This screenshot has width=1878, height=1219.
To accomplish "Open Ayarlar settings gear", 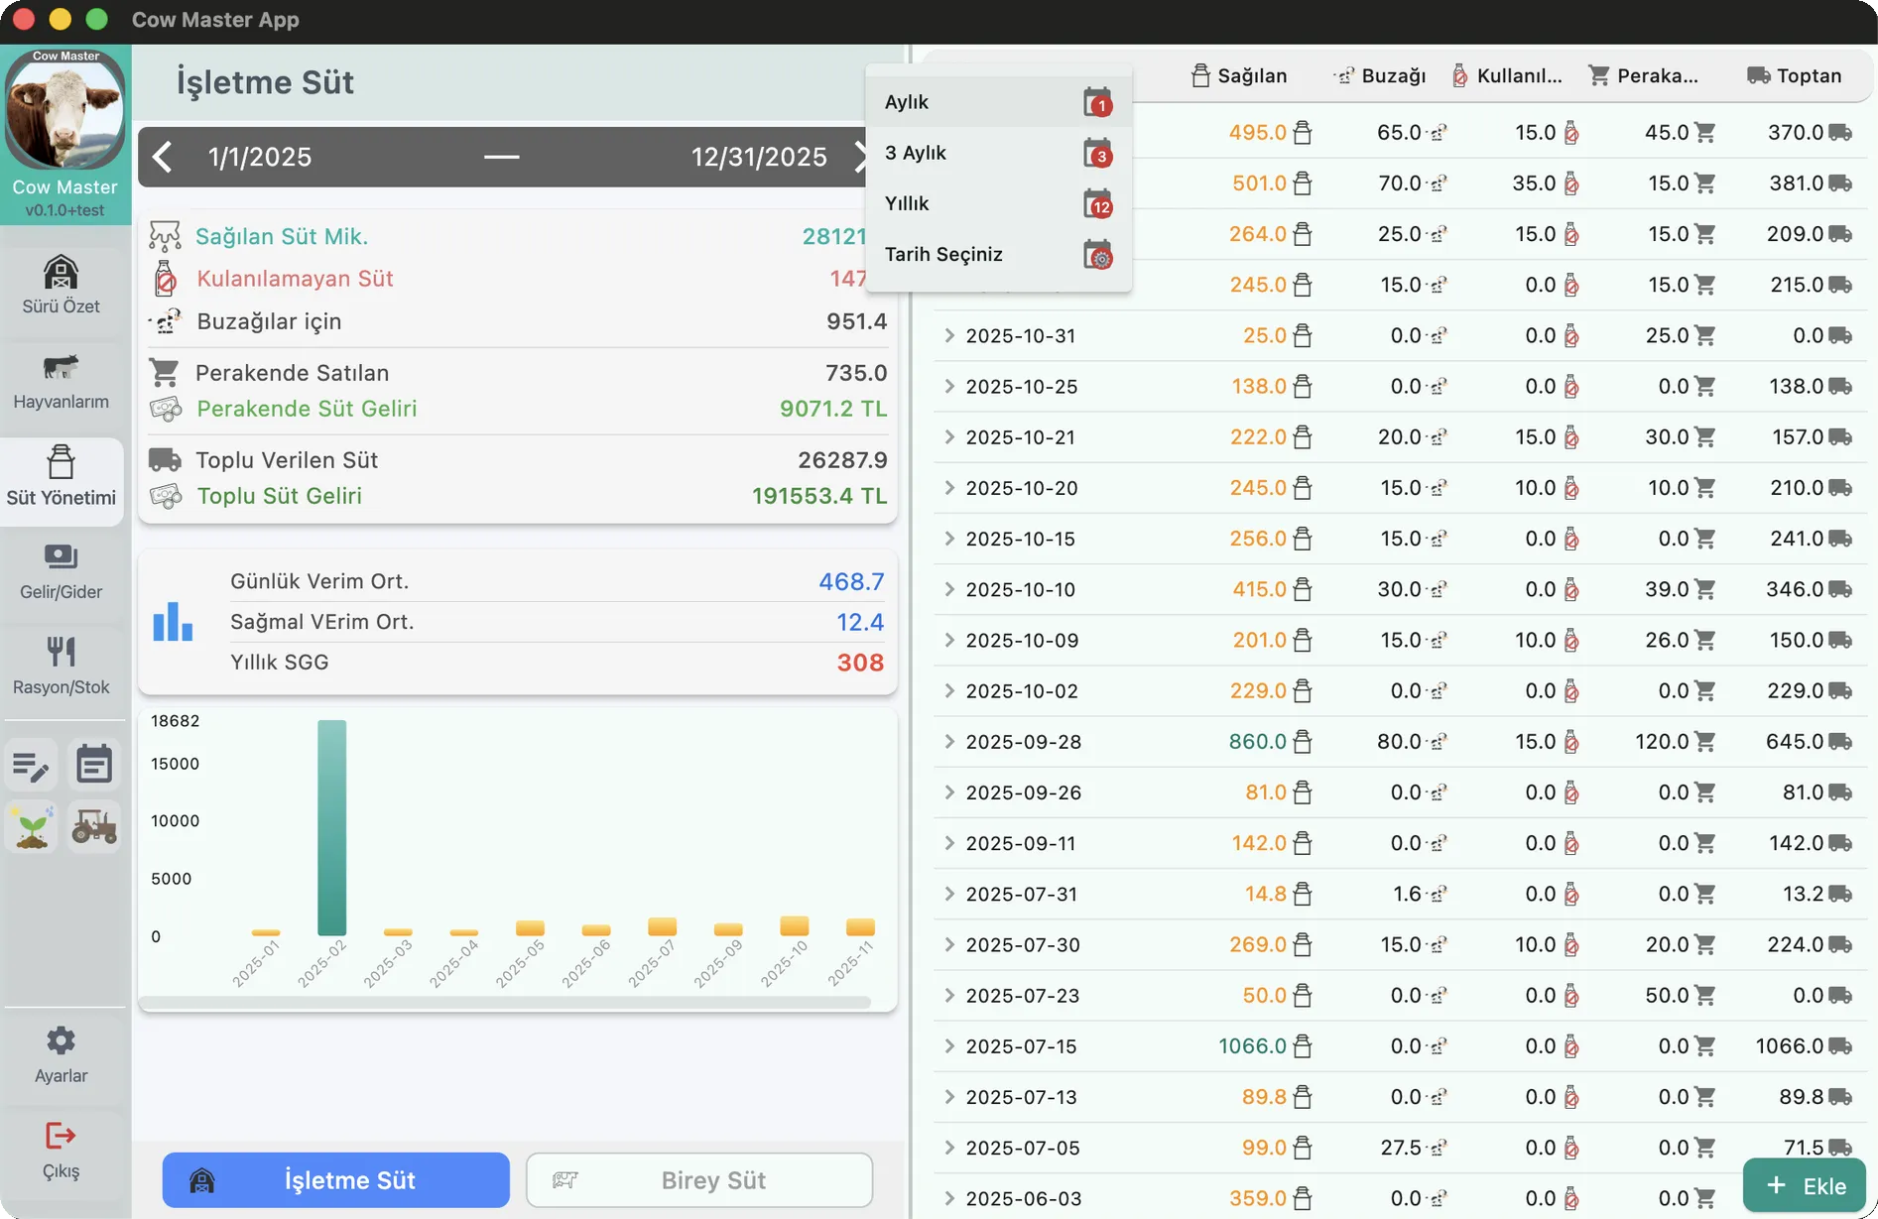I will click(x=61, y=1054).
